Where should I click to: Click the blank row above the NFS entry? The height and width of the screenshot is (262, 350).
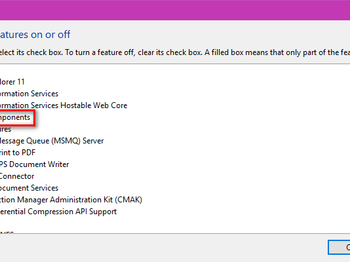point(67,223)
